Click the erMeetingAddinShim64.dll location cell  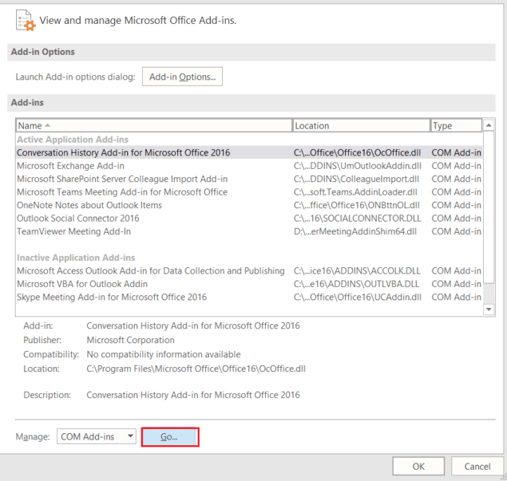point(355,231)
